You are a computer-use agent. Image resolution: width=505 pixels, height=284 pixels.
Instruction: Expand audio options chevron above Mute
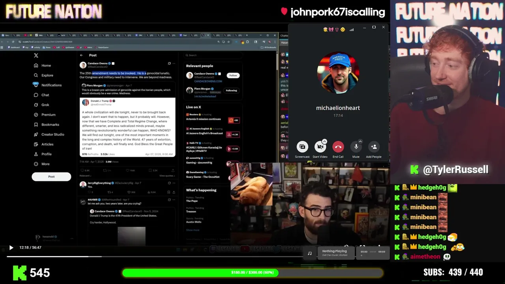(x=360, y=141)
